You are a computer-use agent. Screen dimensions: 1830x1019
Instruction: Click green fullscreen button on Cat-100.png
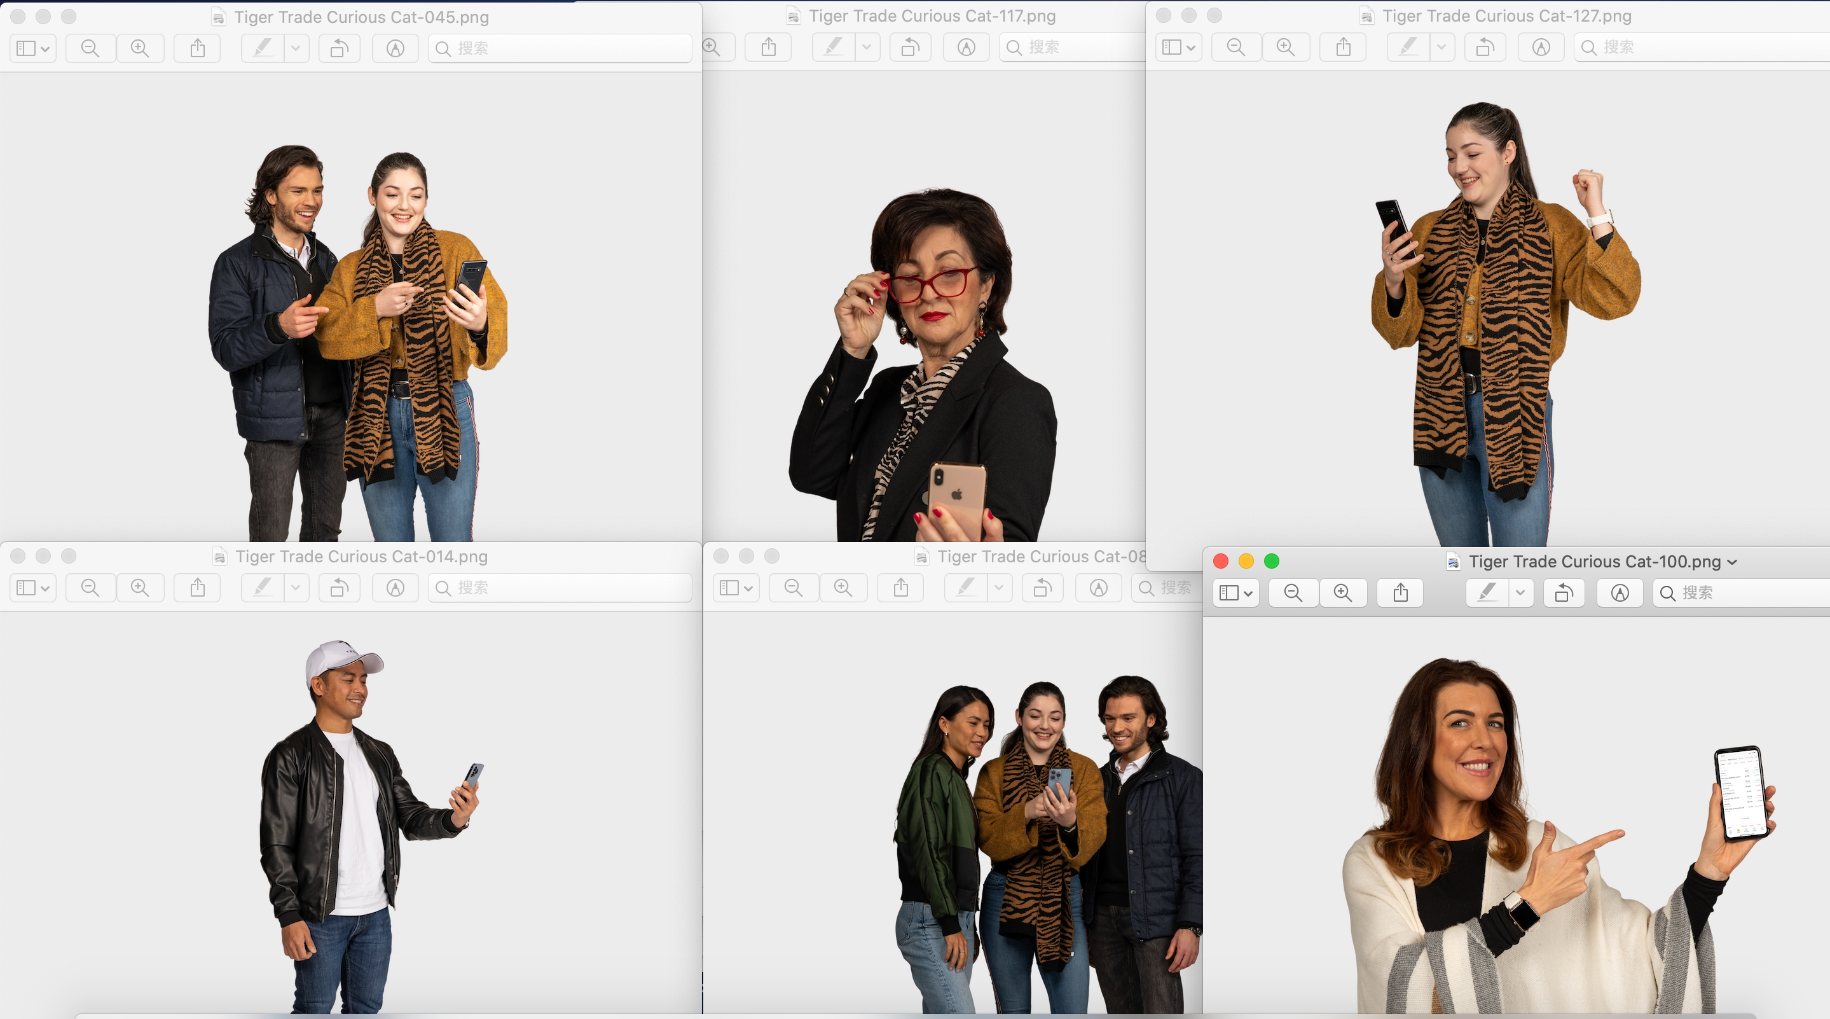(1272, 562)
